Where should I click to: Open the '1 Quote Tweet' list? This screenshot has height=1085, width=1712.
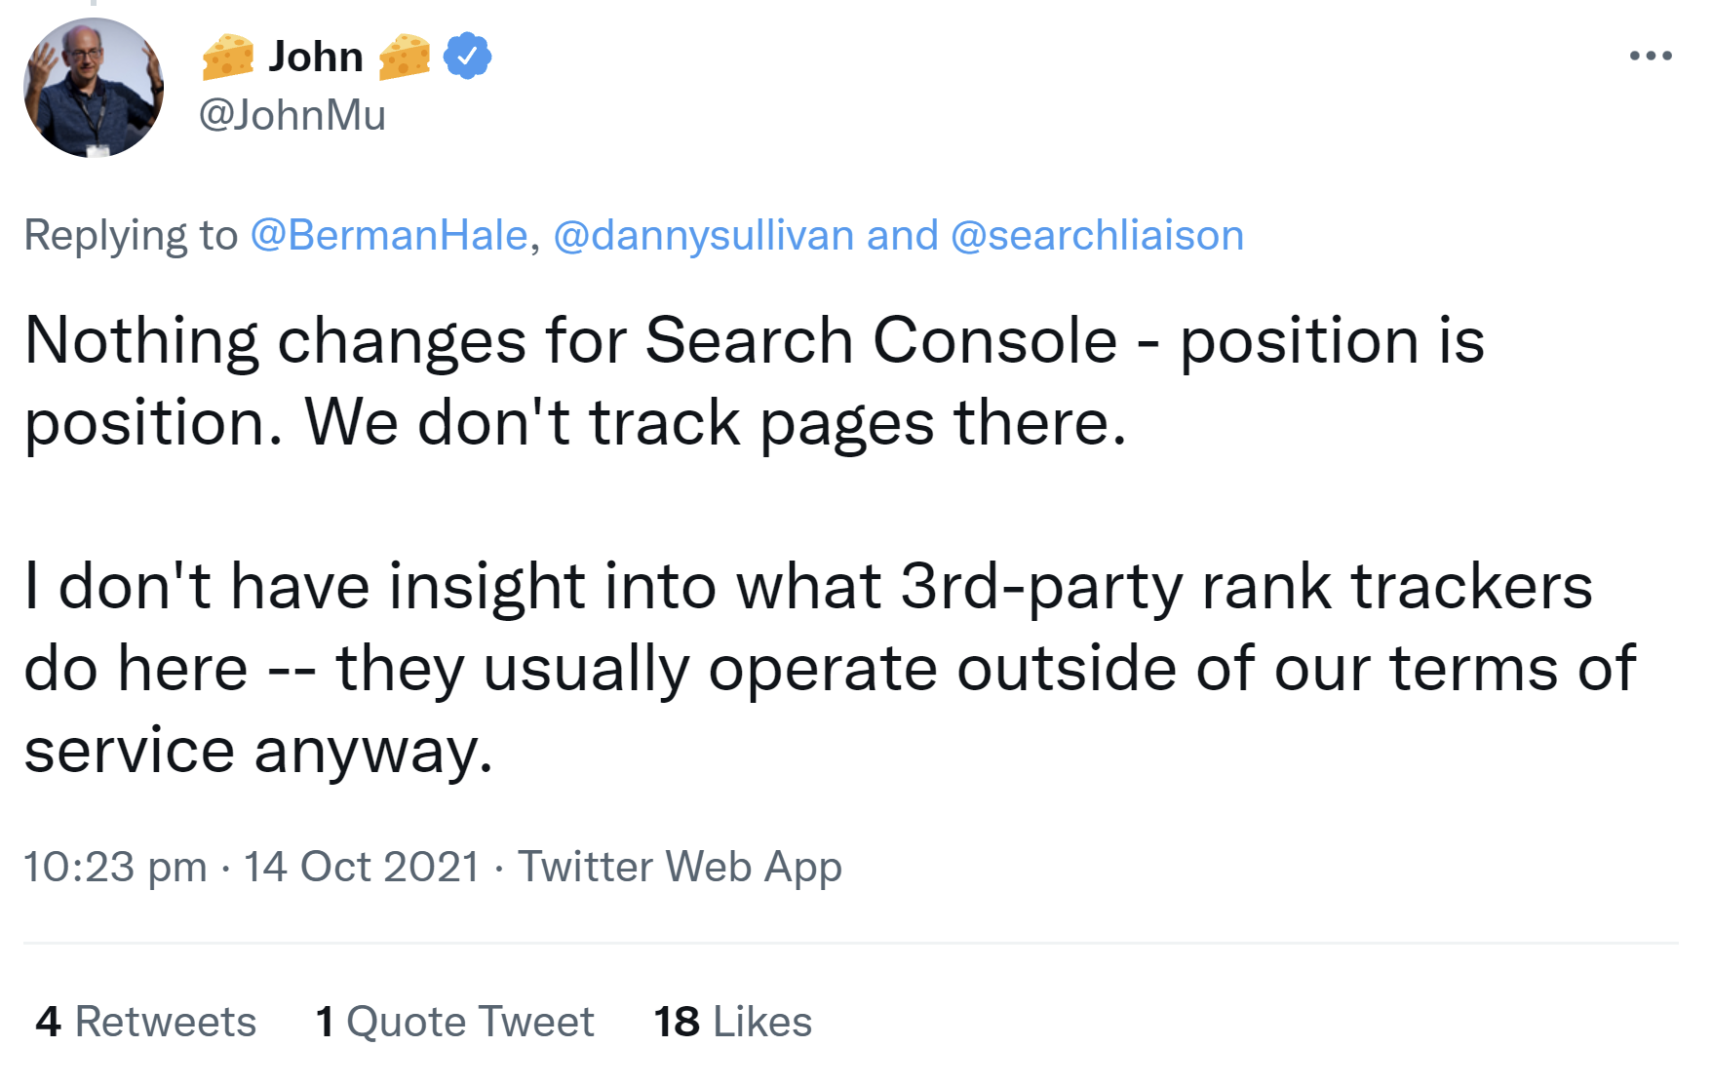tap(454, 1021)
